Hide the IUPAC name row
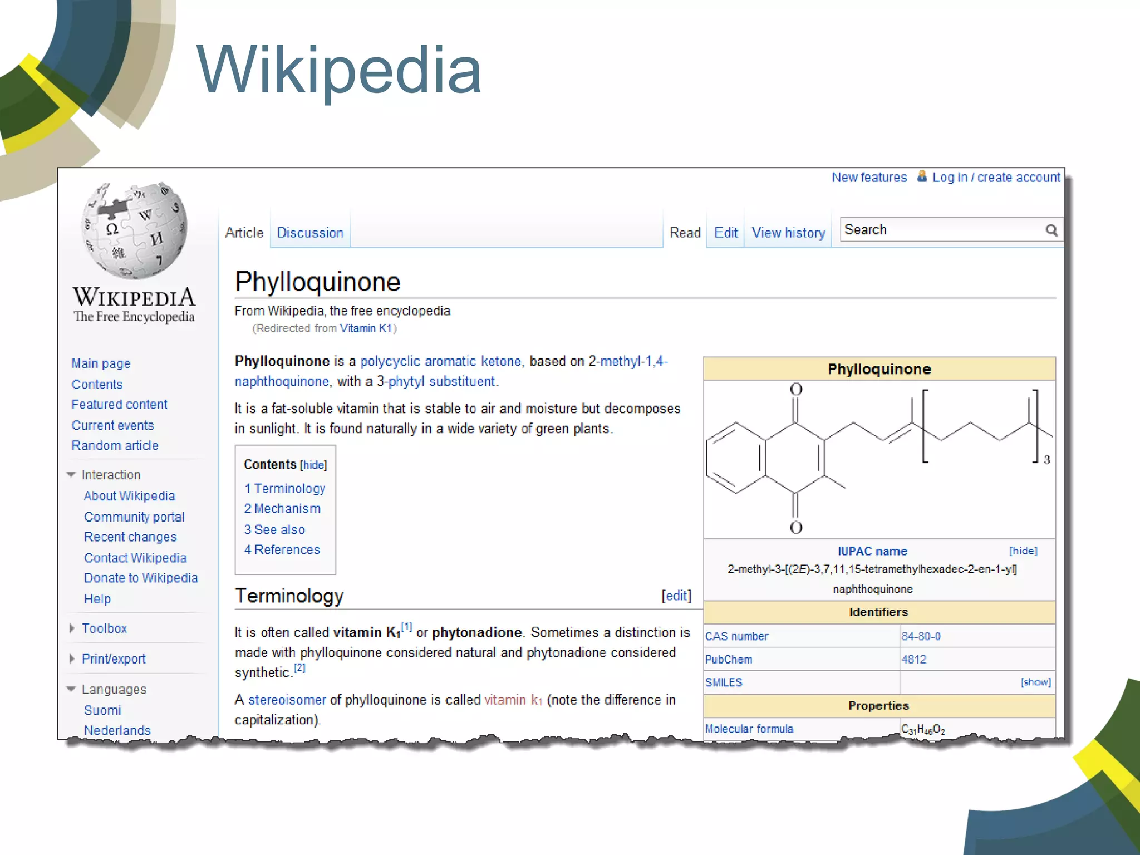The height and width of the screenshot is (855, 1140). tap(1023, 551)
